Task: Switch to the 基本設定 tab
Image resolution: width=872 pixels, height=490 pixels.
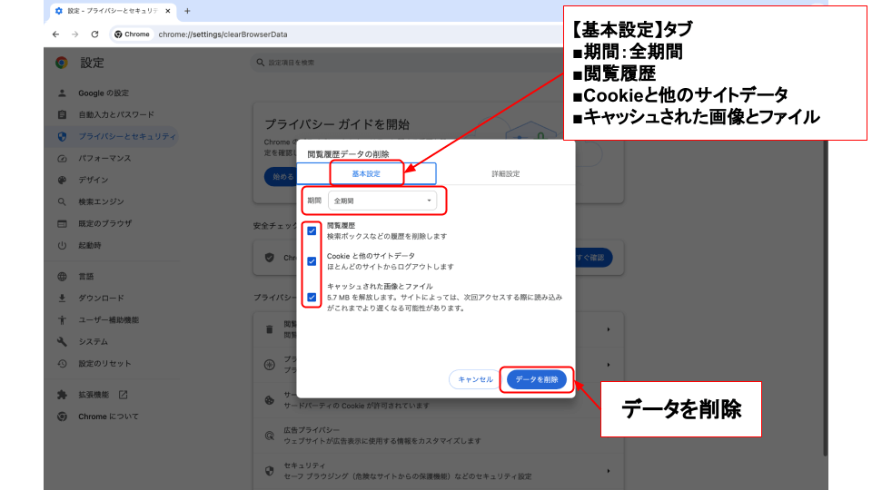Action: coord(366,173)
